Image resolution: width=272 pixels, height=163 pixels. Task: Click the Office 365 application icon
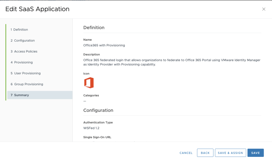tap(89, 83)
